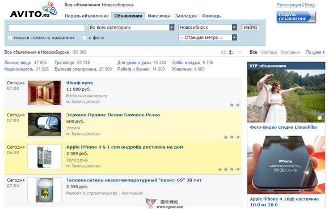The height and width of the screenshot is (209, 329).
Task: Click the Найти search button
Action: tap(250, 27)
